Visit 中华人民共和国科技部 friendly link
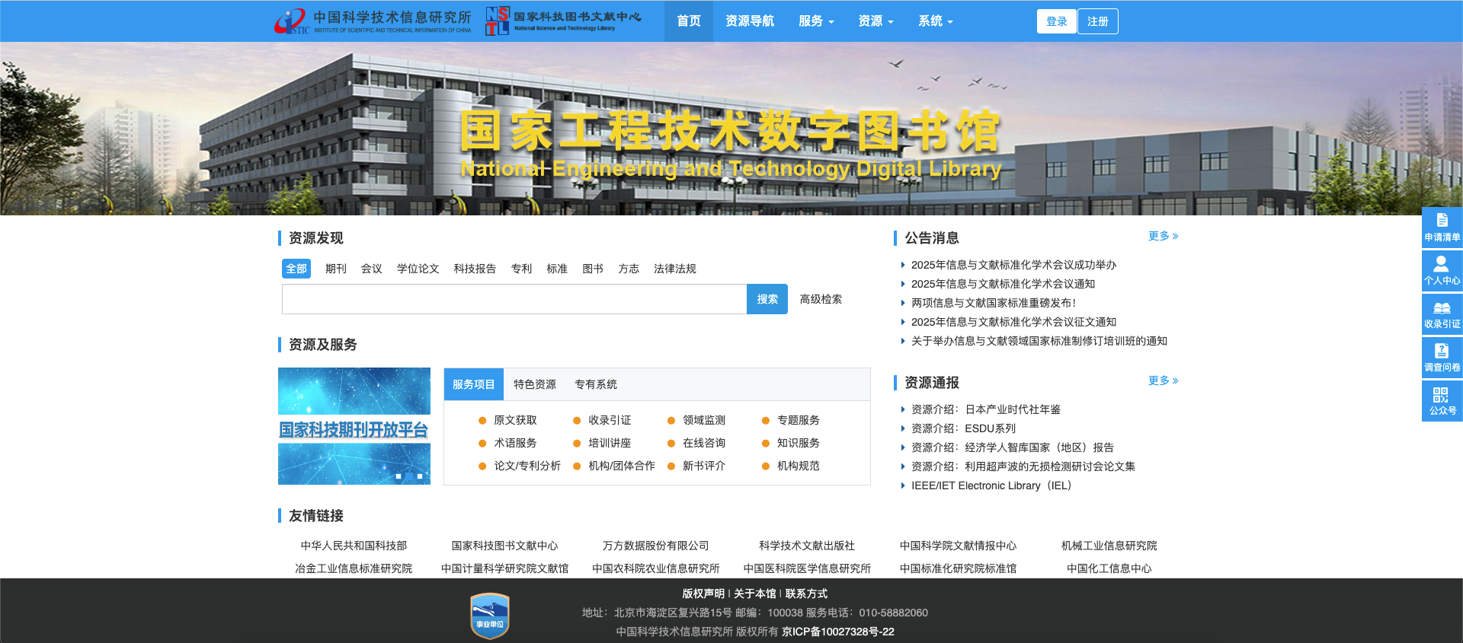This screenshot has height=643, width=1463. click(x=354, y=546)
